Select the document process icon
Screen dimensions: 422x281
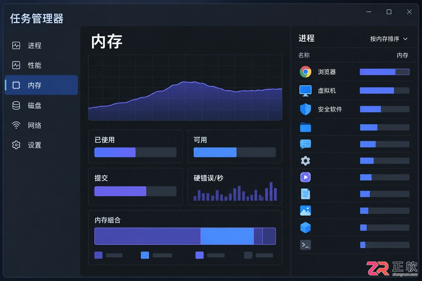(x=305, y=194)
